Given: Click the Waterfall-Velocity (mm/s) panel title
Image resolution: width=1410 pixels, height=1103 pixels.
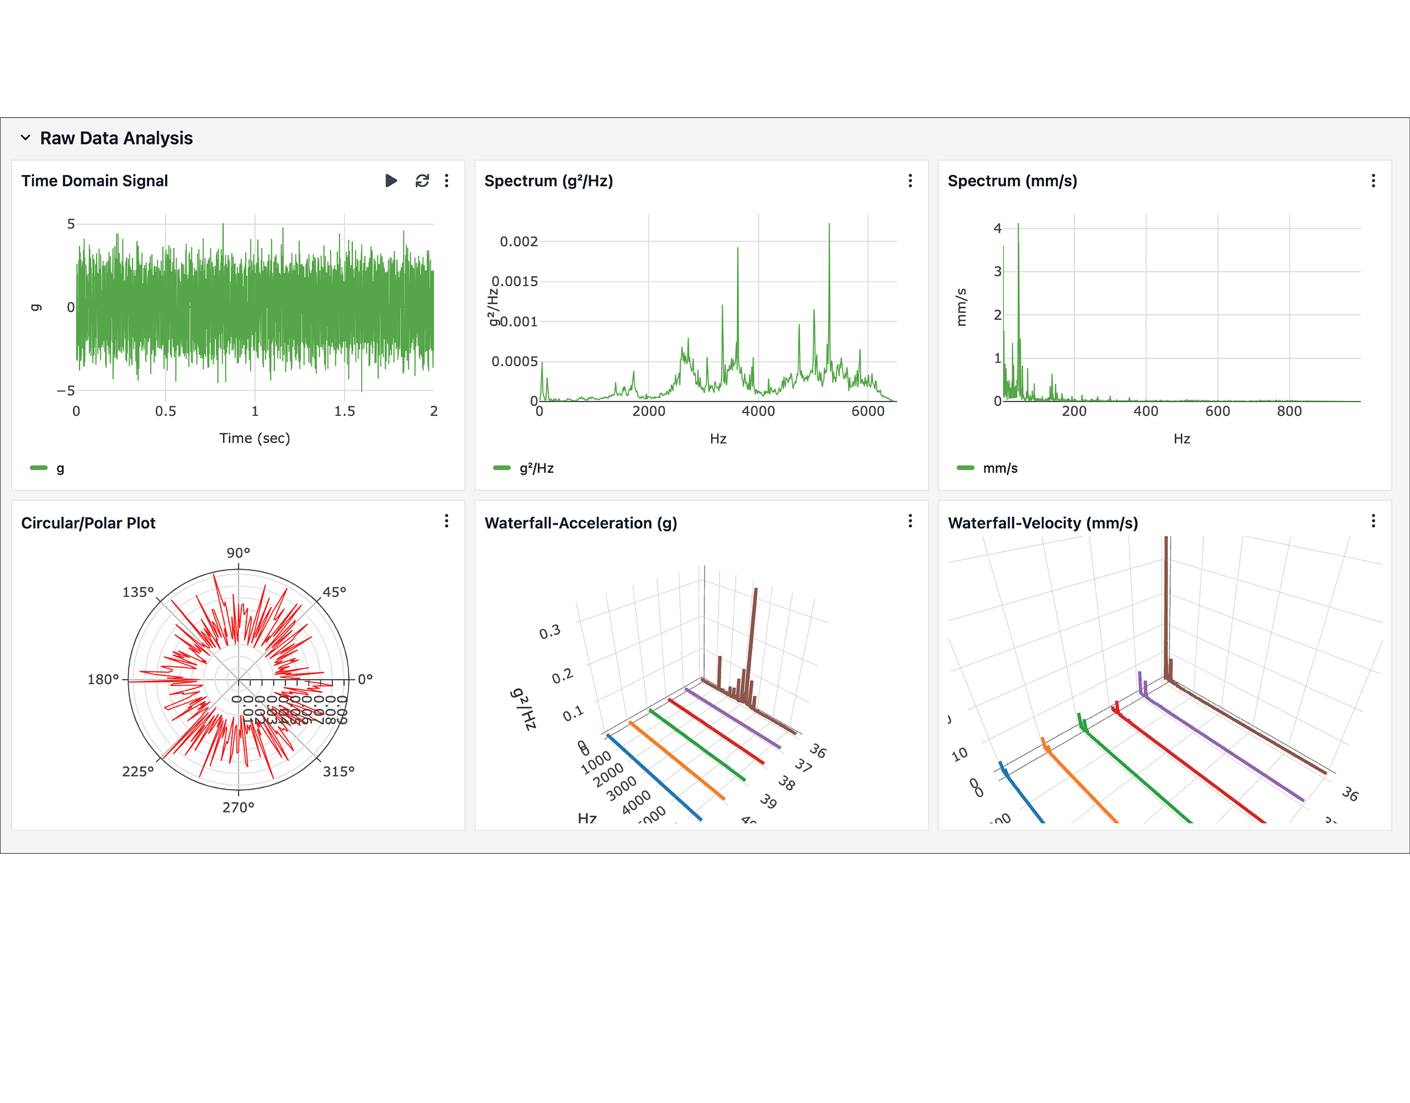Looking at the screenshot, I should point(1043,523).
